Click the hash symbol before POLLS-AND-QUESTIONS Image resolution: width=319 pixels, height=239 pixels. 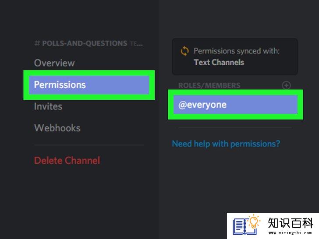coord(37,43)
